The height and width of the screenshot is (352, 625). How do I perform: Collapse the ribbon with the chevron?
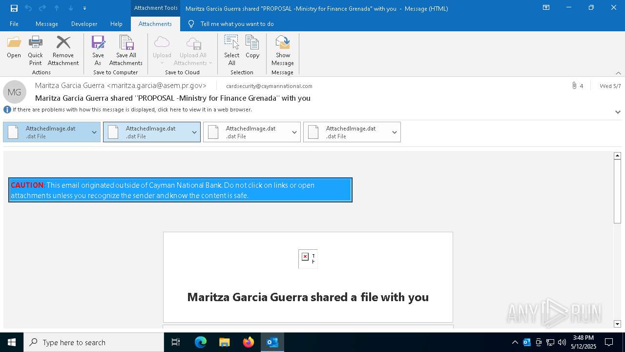618,73
